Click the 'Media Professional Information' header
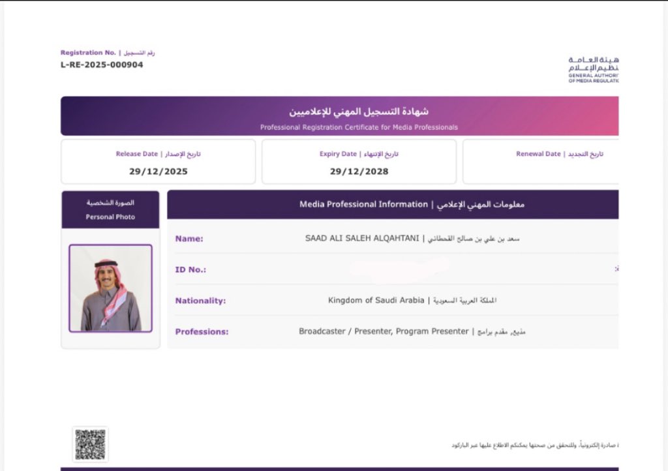The image size is (668, 471). pyautogui.click(x=393, y=204)
